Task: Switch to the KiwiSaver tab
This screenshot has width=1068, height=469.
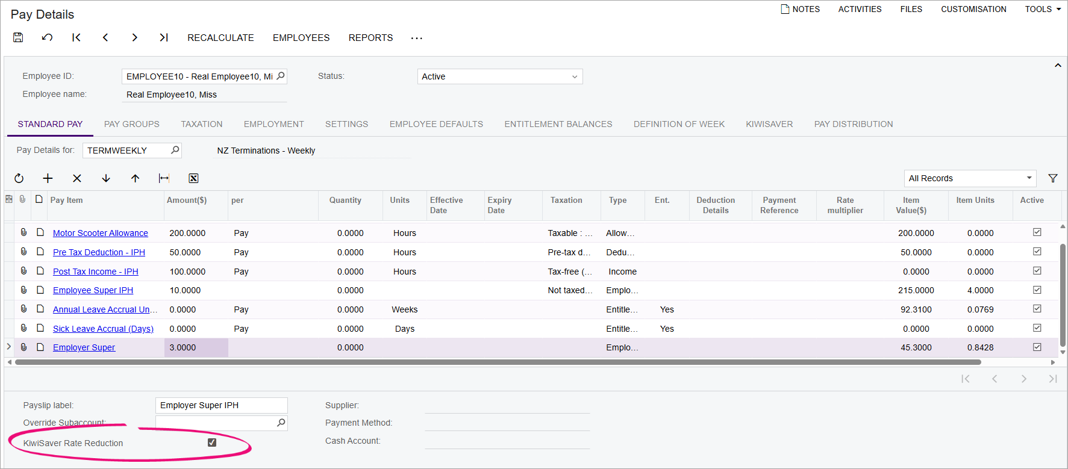Action: 769,124
